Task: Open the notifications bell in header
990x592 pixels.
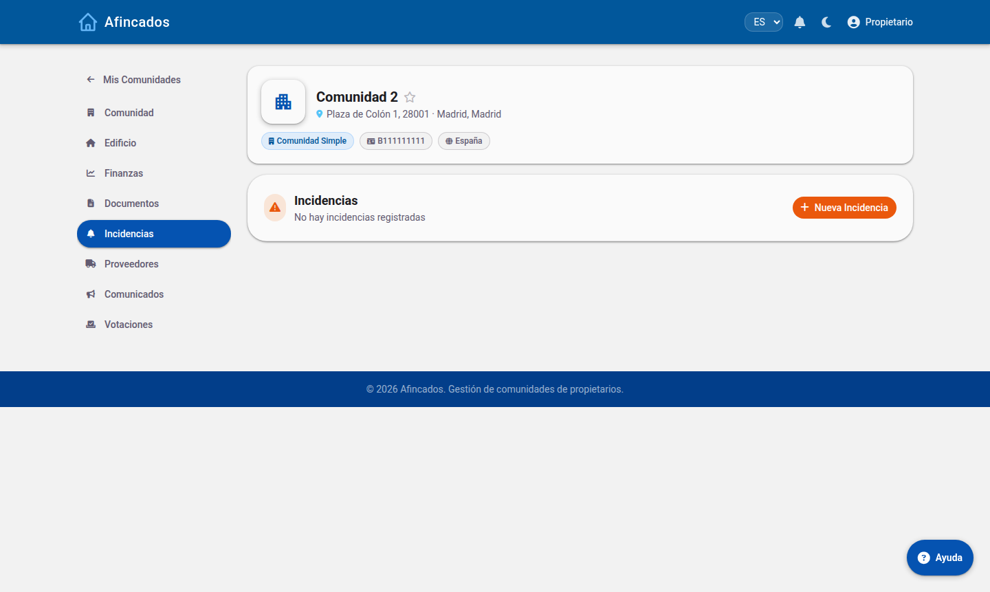Action: point(800,22)
